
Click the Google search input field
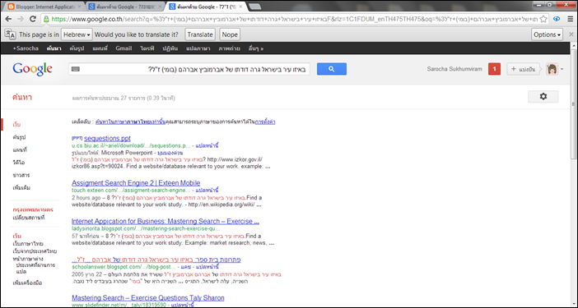[x=189, y=69]
